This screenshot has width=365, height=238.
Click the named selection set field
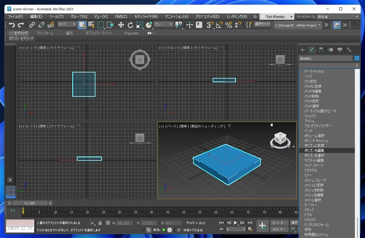262,24
